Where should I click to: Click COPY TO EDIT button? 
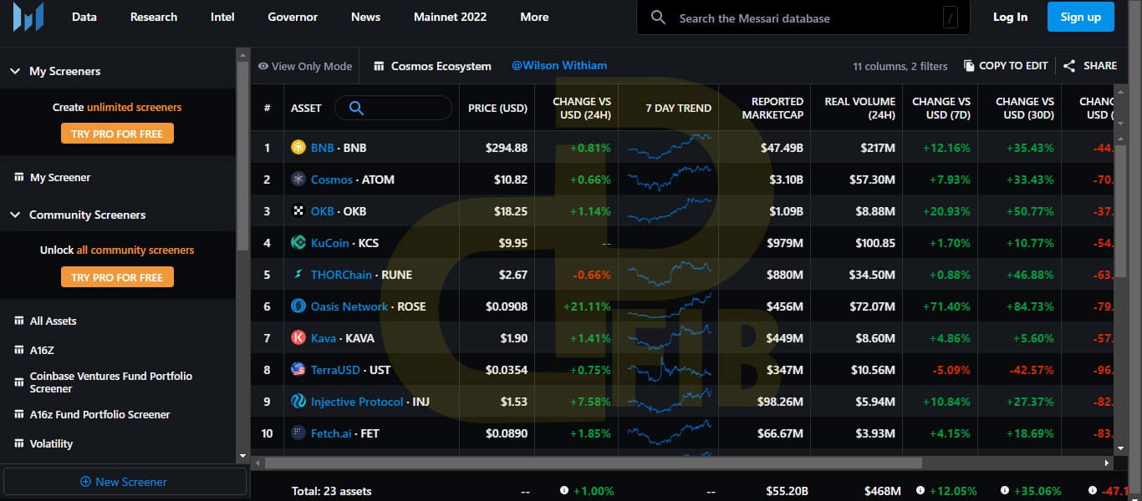pos(1006,66)
